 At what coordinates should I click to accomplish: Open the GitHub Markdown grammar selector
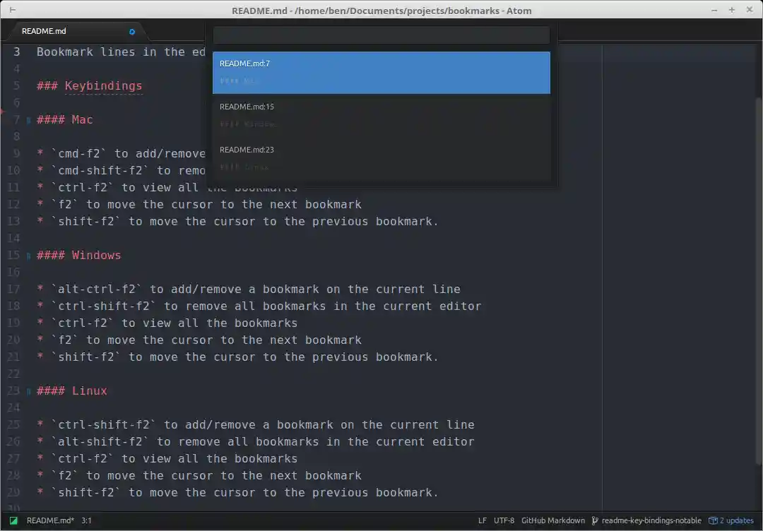553,520
